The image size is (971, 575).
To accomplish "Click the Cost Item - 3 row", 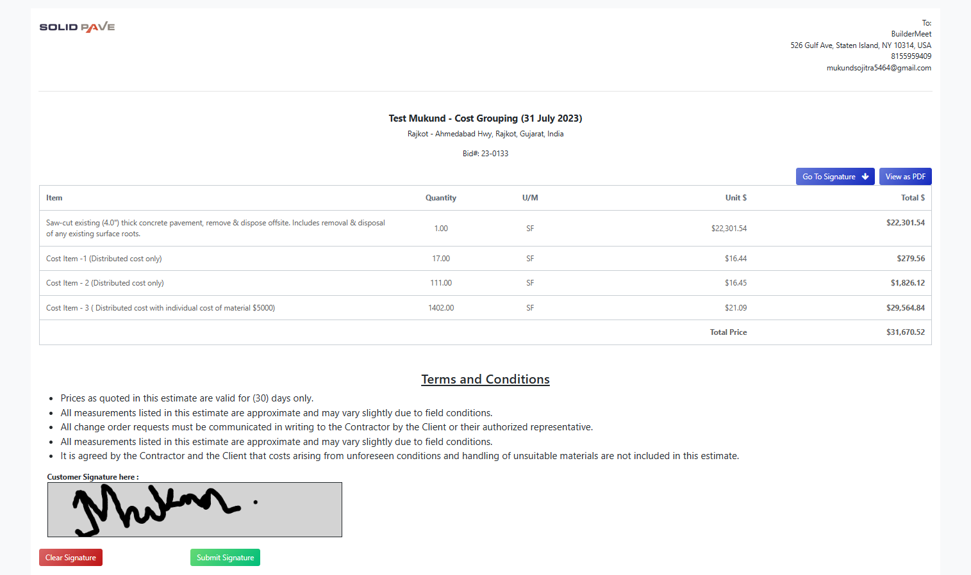I will pyautogui.click(x=160, y=307).
